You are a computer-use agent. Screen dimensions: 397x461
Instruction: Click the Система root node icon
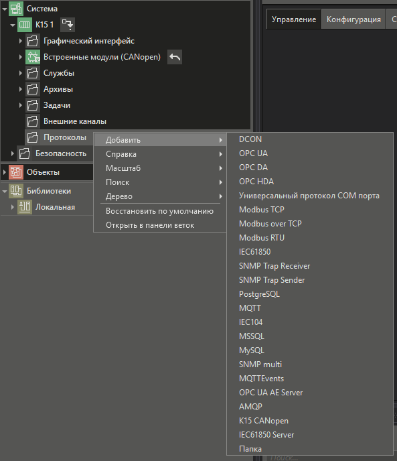click(x=16, y=9)
